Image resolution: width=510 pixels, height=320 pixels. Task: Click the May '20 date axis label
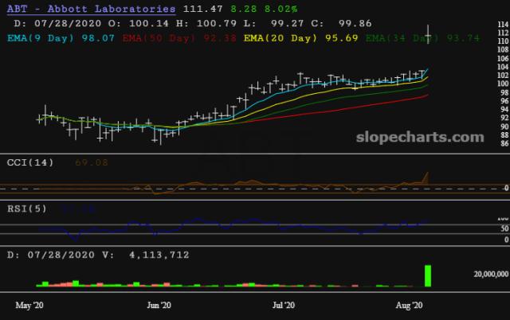(29, 305)
